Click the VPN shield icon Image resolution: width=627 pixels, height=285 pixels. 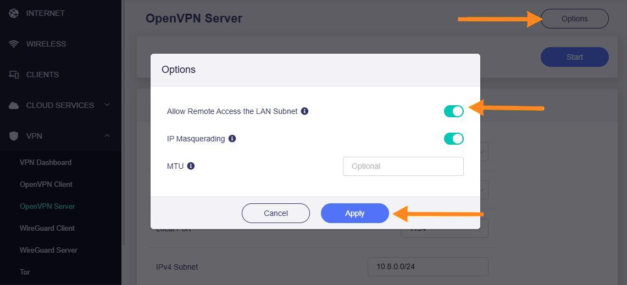14,136
